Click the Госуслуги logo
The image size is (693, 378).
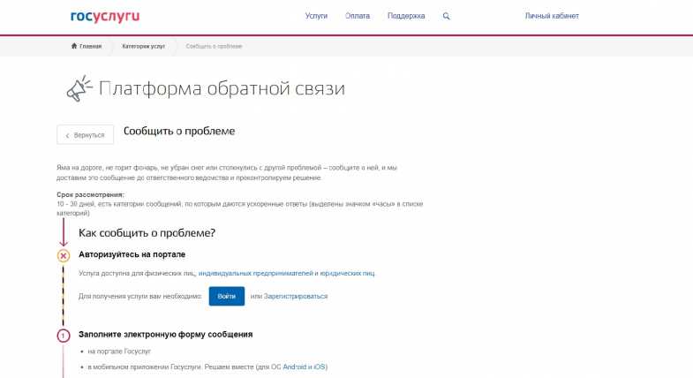(104, 16)
